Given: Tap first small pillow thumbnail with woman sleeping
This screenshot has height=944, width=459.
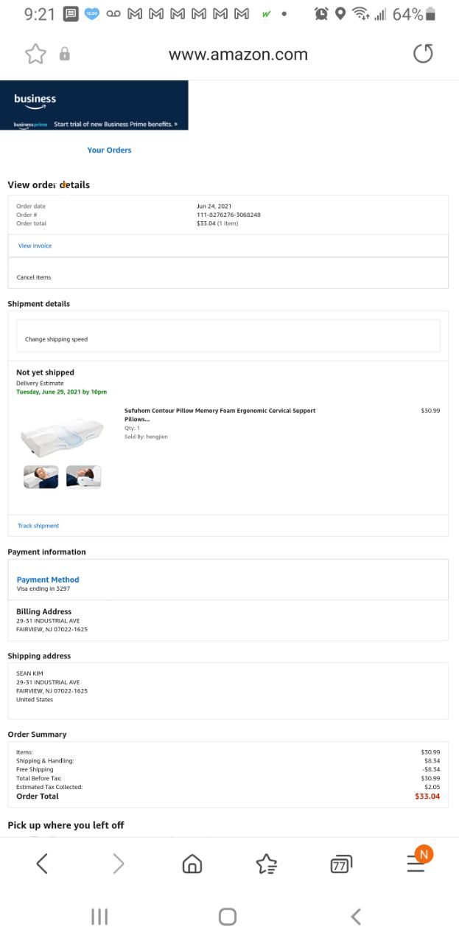Looking at the screenshot, I should click(x=41, y=476).
